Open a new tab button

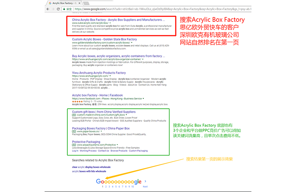click(86, 3)
